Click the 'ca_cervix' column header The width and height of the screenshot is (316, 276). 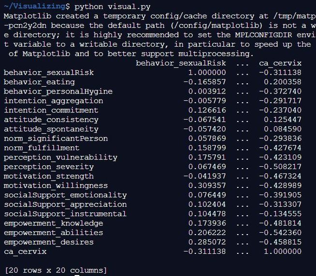pos(280,63)
